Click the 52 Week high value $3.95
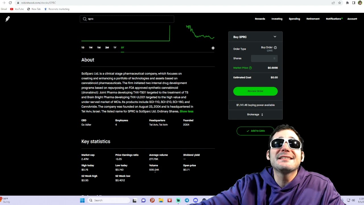Screen dimensions: 364x205 tap(85, 180)
